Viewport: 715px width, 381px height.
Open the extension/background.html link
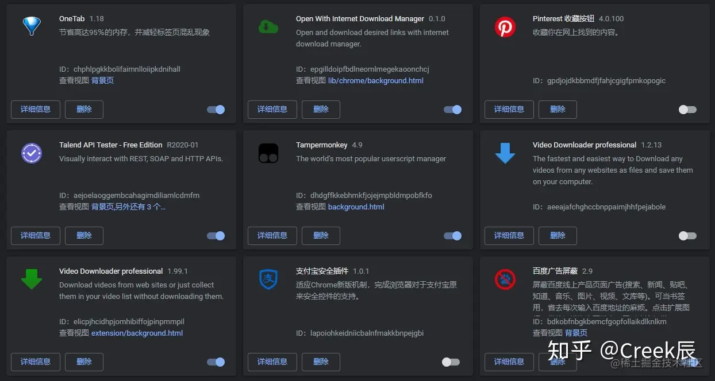coord(137,333)
